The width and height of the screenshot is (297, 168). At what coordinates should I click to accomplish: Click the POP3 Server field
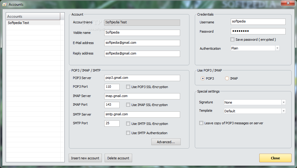click(x=142, y=78)
